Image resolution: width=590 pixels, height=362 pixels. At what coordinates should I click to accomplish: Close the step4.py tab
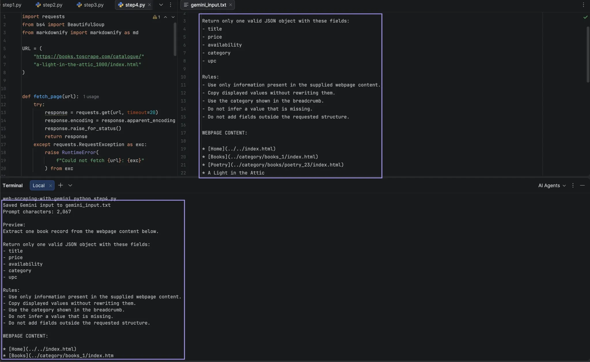pyautogui.click(x=149, y=5)
